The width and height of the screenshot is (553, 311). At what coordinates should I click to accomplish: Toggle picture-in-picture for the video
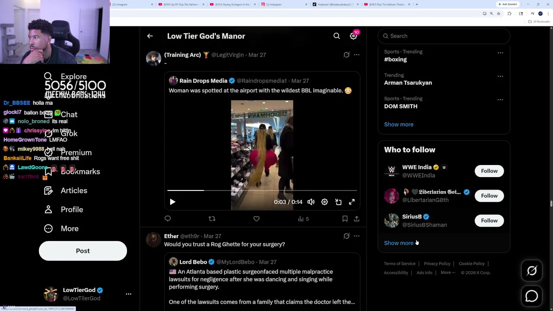(x=338, y=202)
